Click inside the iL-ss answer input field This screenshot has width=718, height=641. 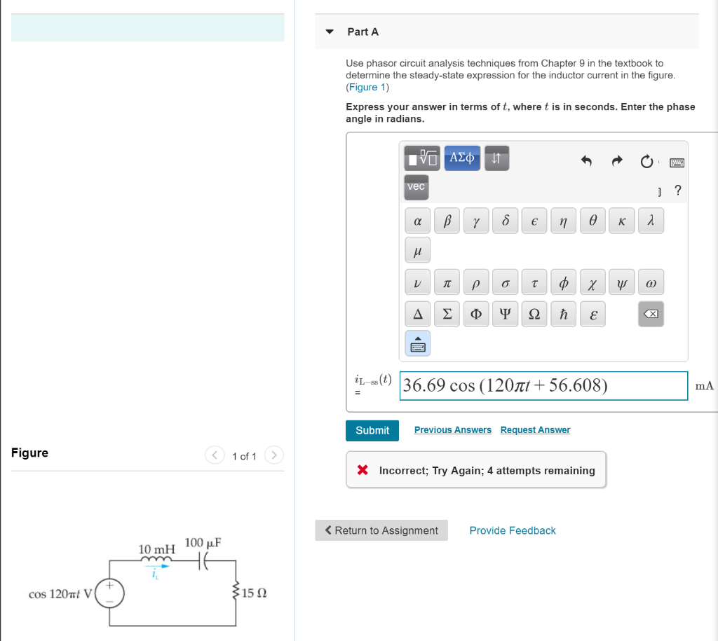(x=543, y=385)
